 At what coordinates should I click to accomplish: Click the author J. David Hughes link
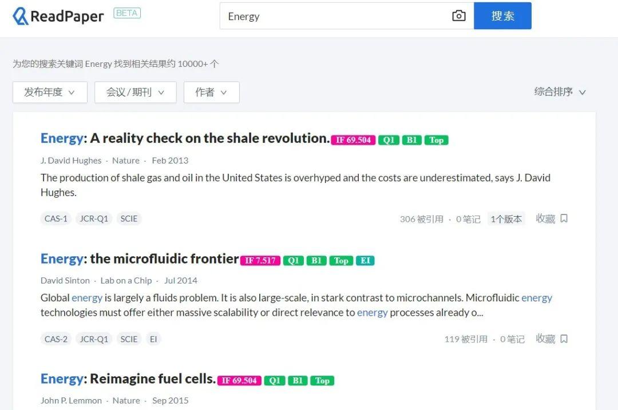click(70, 161)
